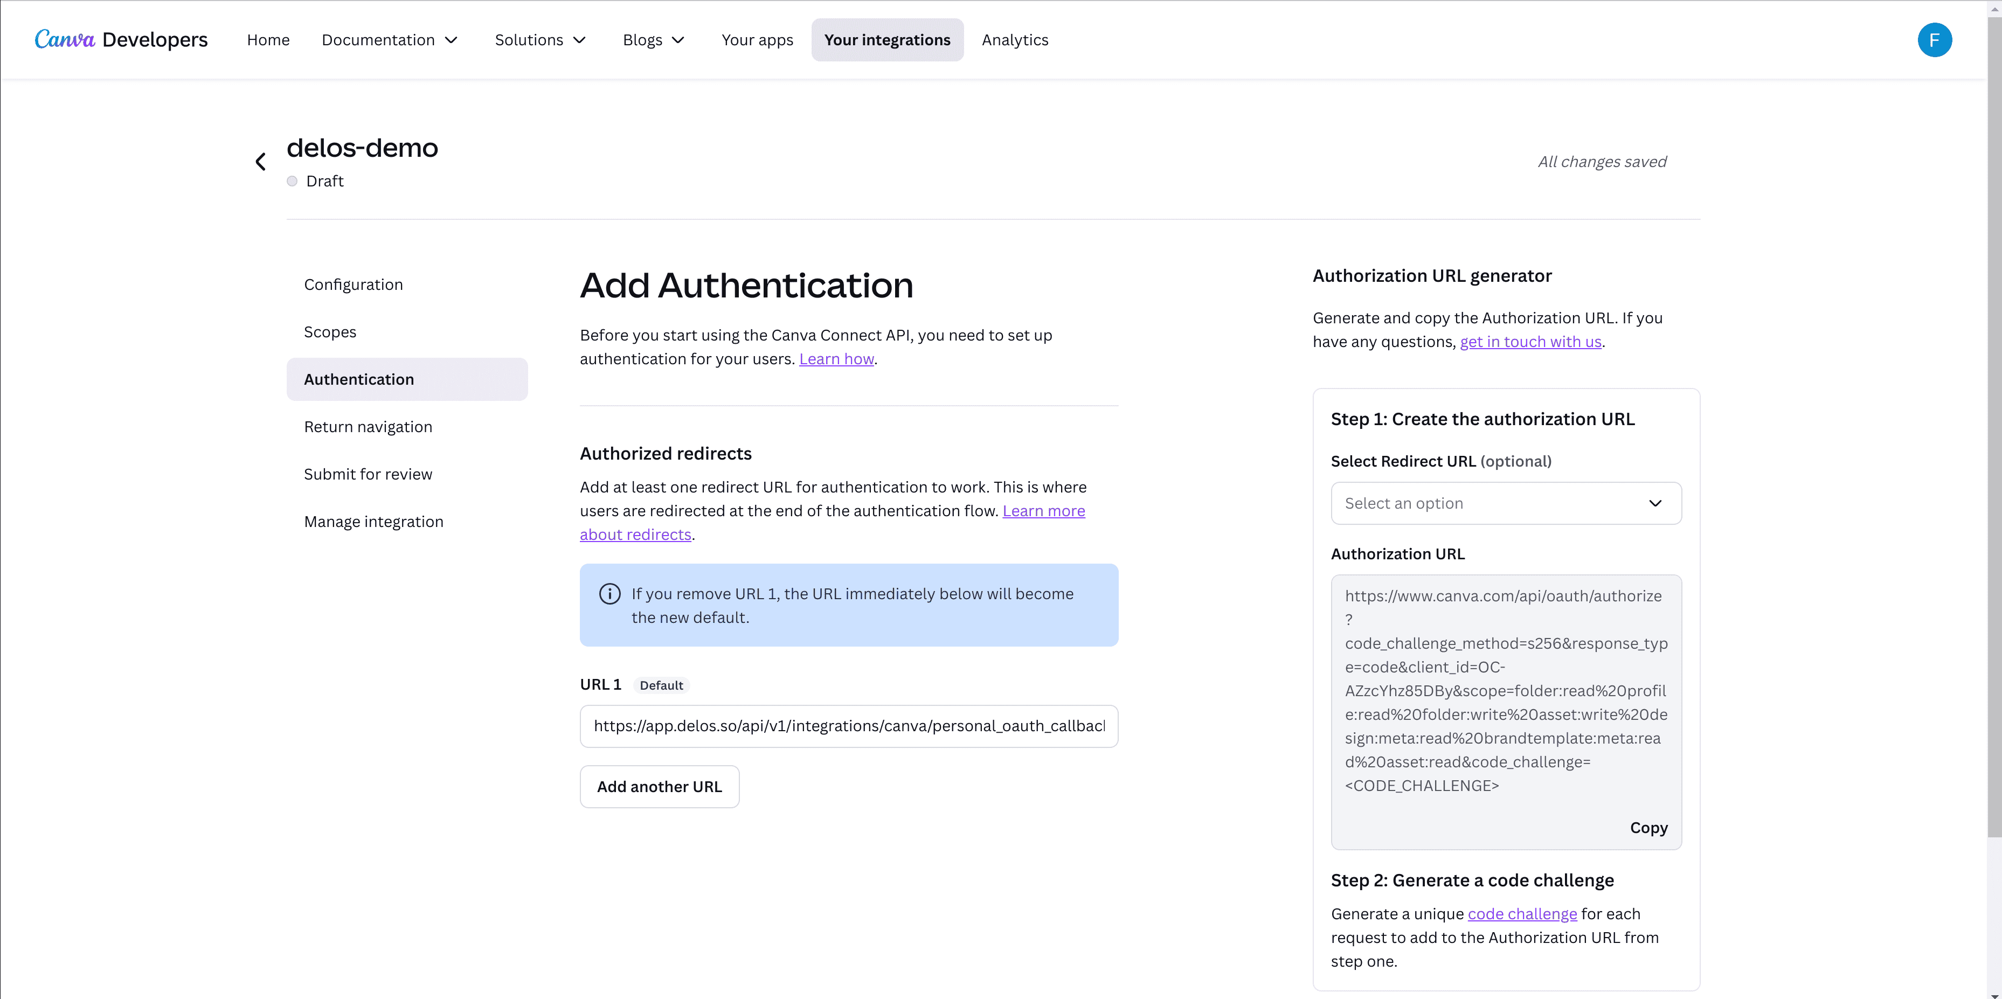
Task: Click the Learn how link
Action: 836,359
